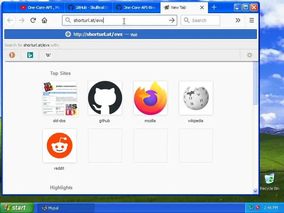
Task: Click the green safely remove tray icon
Action: [x=251, y=208]
